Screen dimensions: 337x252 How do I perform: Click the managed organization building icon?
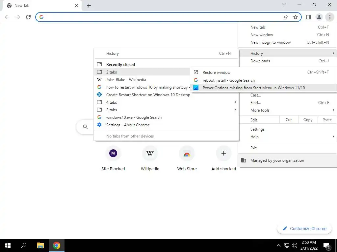[244, 160]
